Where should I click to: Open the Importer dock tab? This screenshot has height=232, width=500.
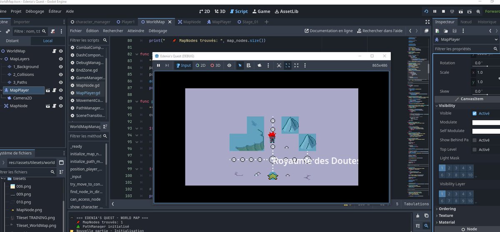[x=22, y=22]
